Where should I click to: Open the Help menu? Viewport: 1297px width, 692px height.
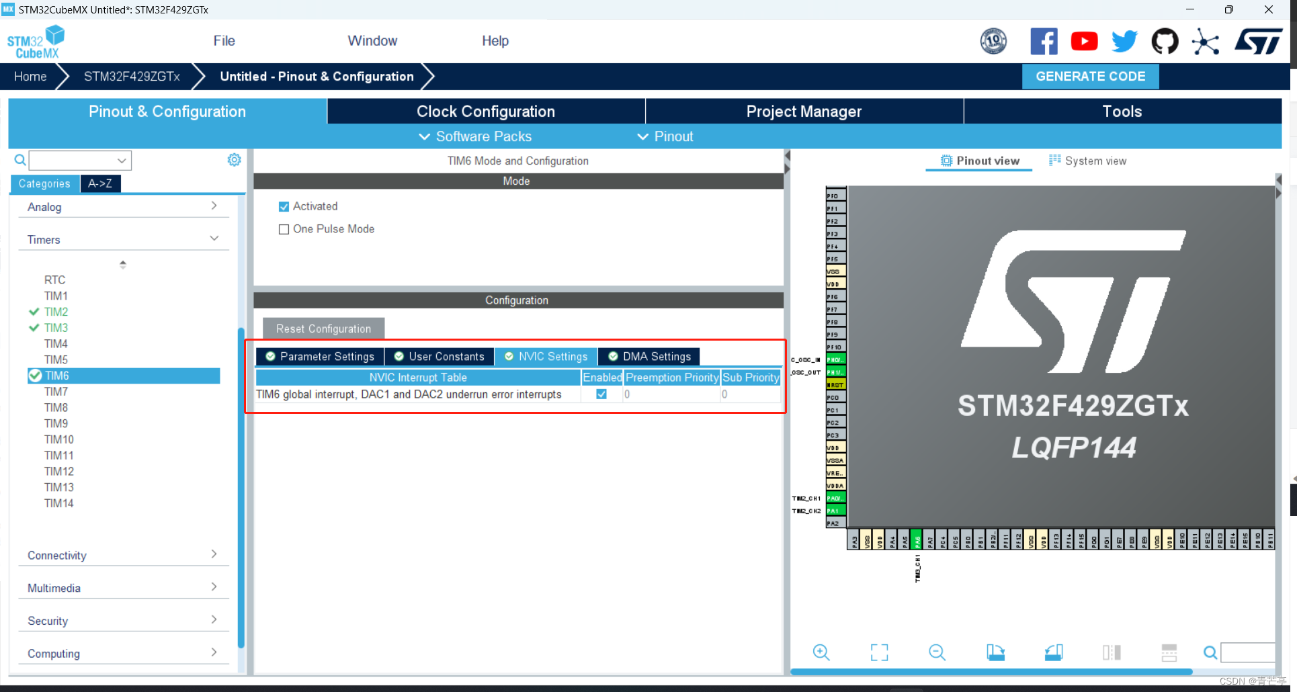[495, 41]
